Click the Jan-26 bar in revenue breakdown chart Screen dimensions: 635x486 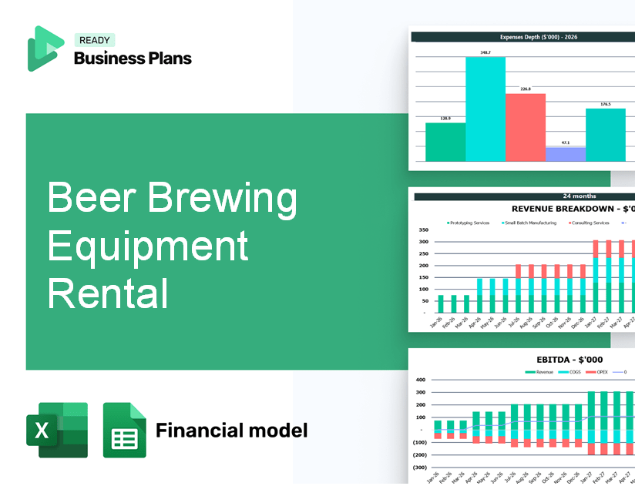[x=441, y=304]
